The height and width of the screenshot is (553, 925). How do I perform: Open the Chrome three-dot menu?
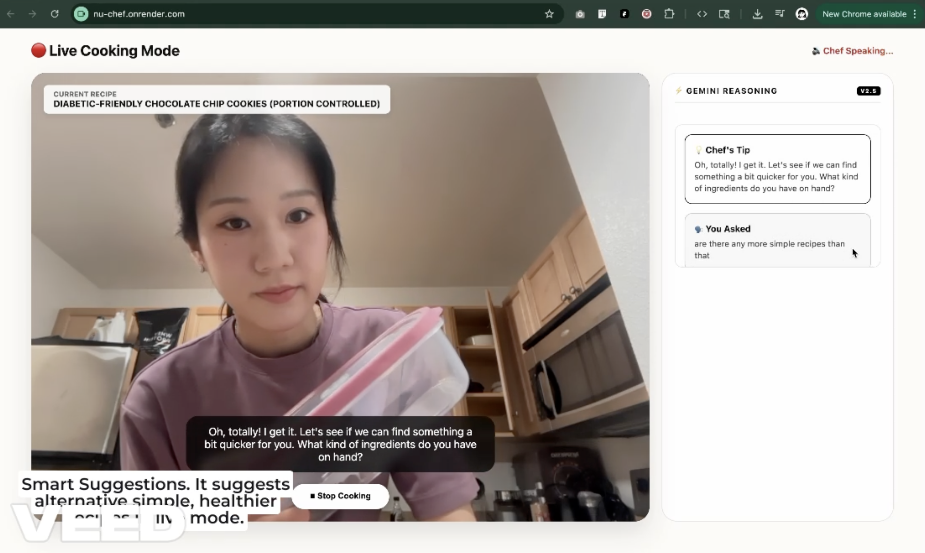point(915,14)
